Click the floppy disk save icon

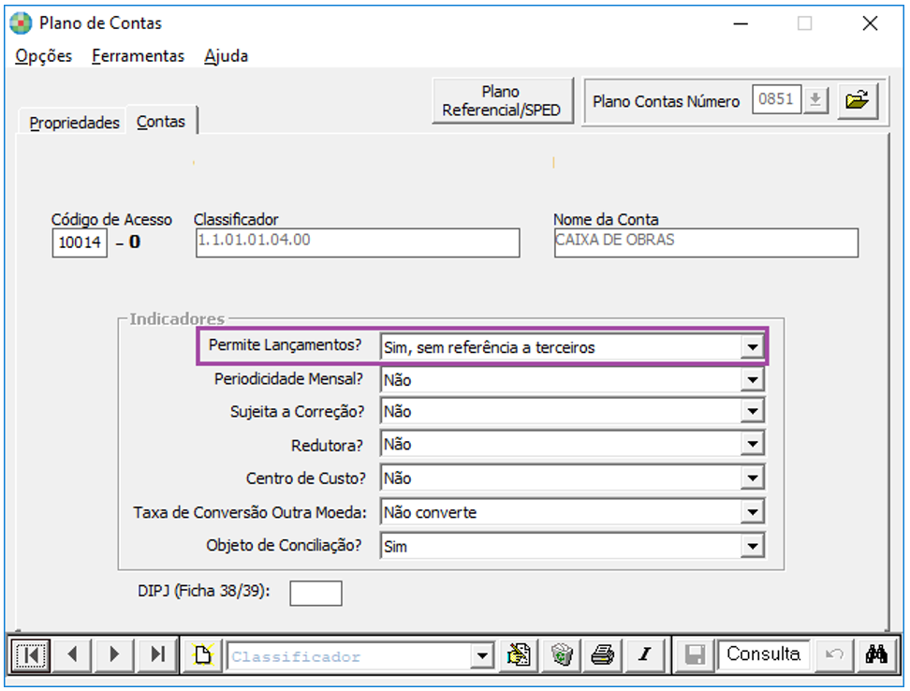coord(695,655)
